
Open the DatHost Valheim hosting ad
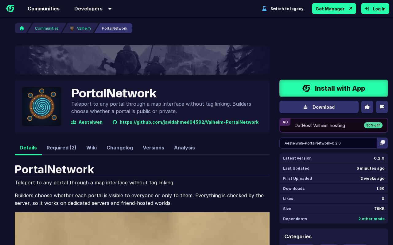pyautogui.click(x=334, y=125)
